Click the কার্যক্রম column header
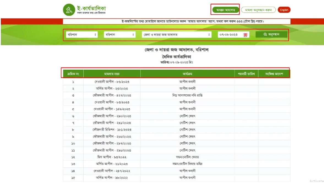 (x=187, y=74)
